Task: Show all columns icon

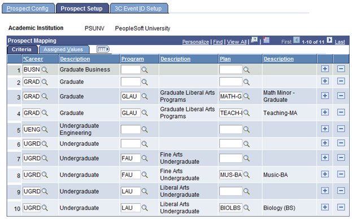Action: 103,49
